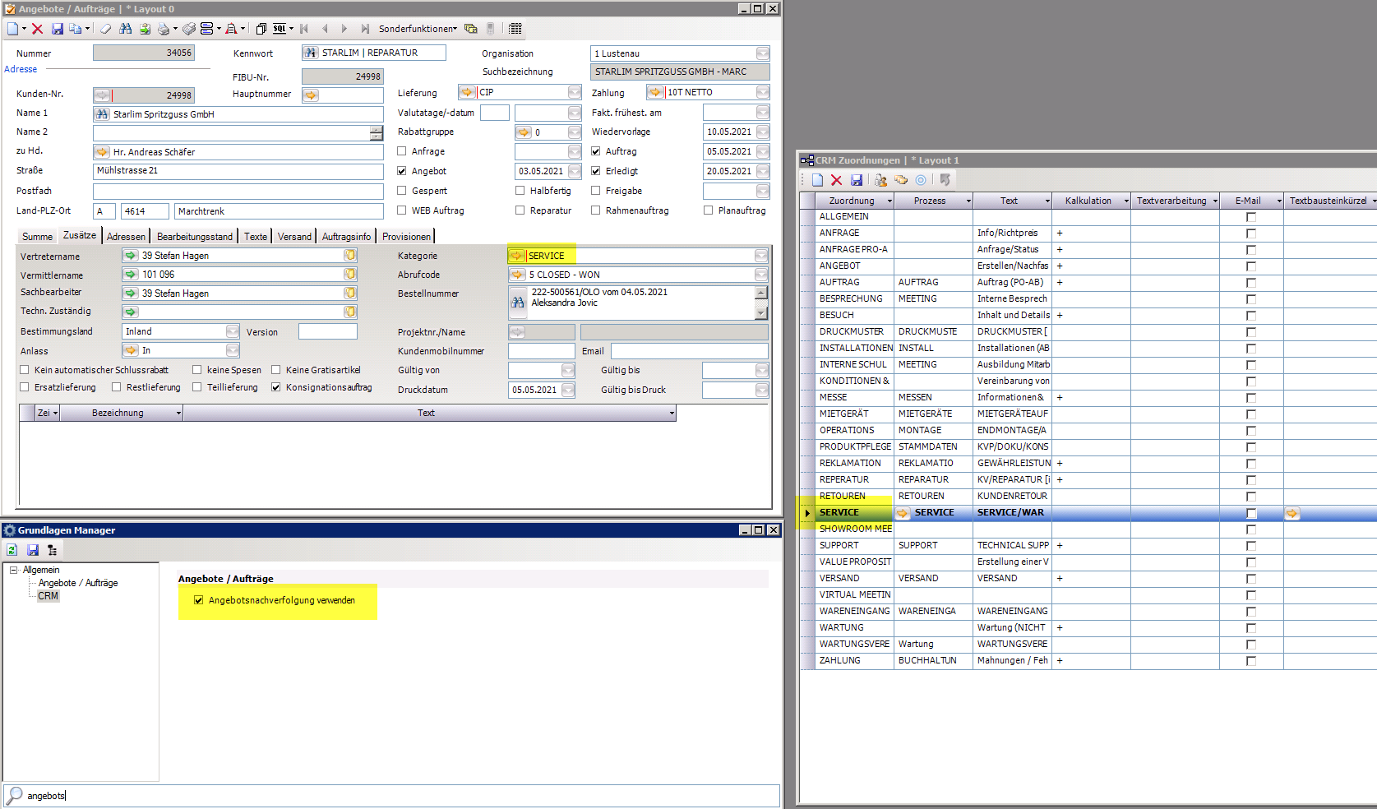1377x809 pixels.
Task: Click the binoculars search icon in main toolbar
Action: pos(125,29)
